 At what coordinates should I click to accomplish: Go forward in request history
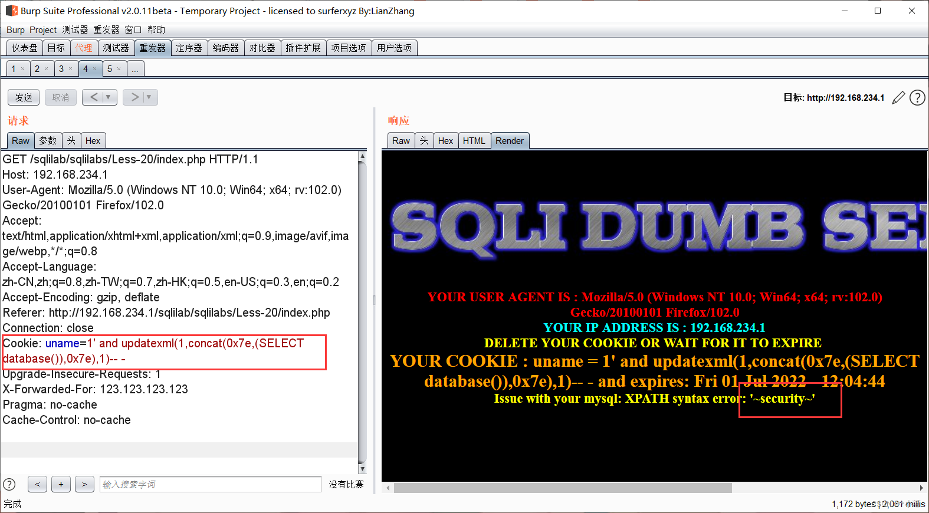[134, 97]
